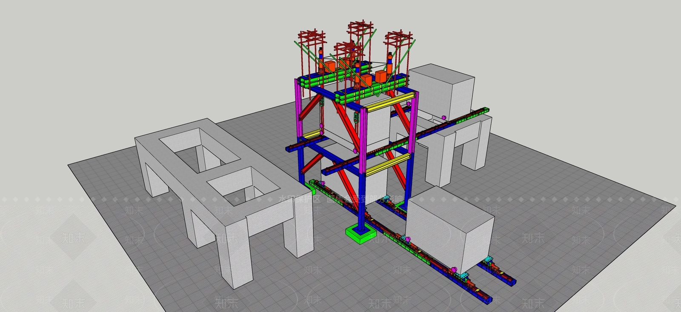Select the gray concrete frame with two openings
The height and width of the screenshot is (312, 681).
[x=224, y=203]
